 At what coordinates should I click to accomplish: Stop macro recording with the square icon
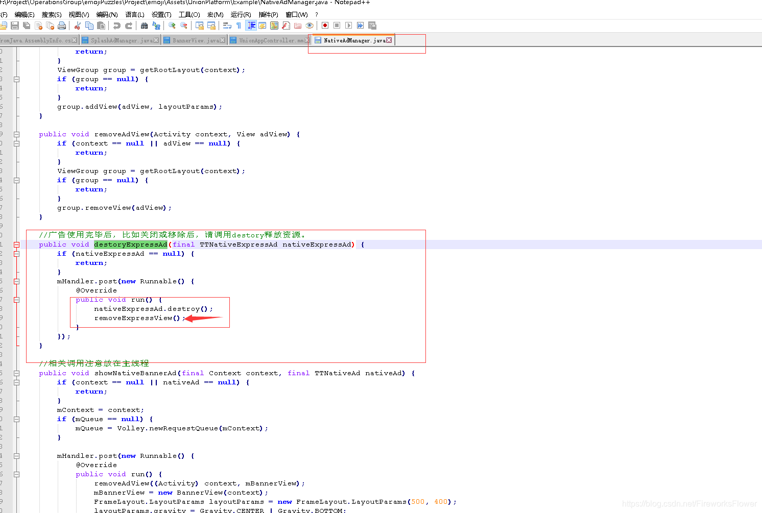(337, 26)
